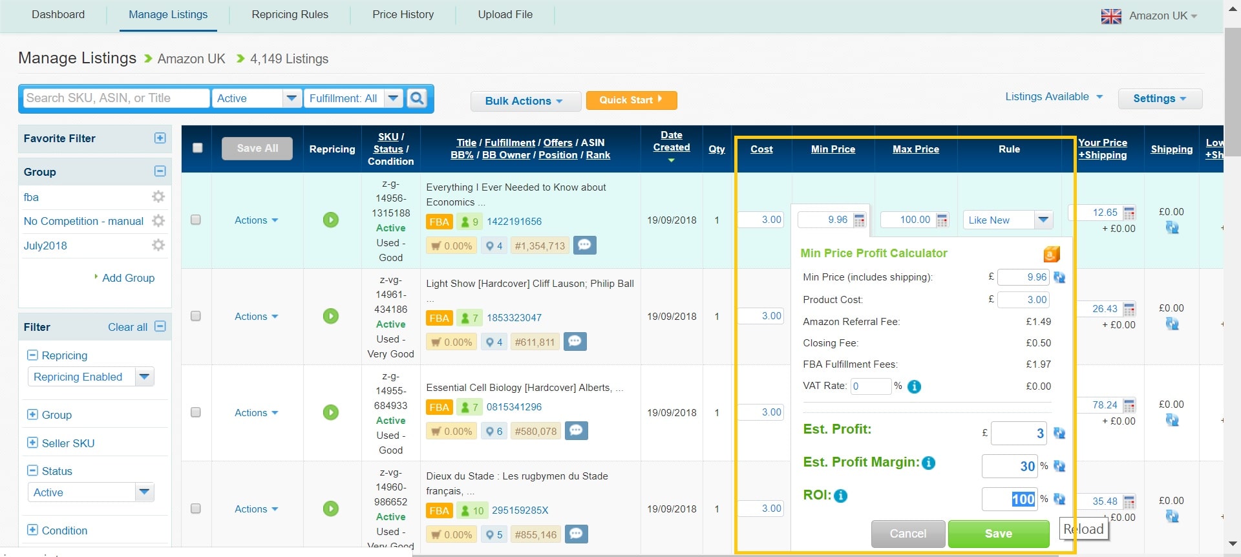Click repricing play icon for Everything I Ever Needed
The width and height of the screenshot is (1241, 557).
point(331,220)
